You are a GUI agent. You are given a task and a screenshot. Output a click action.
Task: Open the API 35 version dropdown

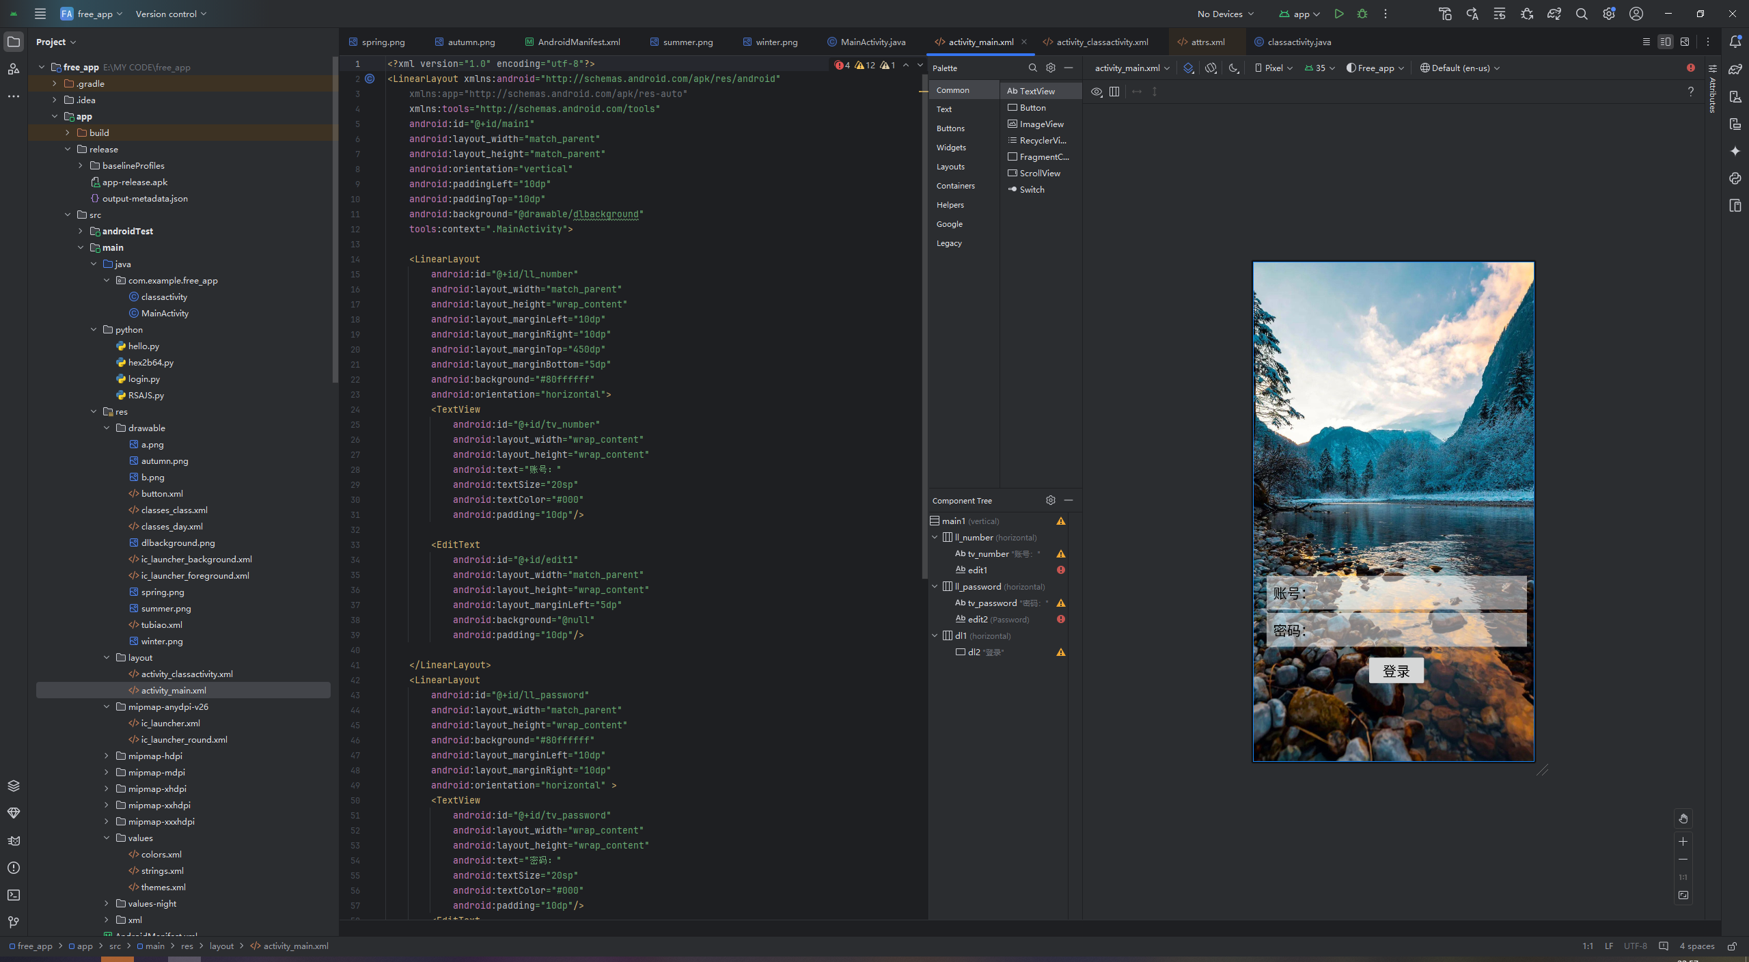click(1319, 68)
